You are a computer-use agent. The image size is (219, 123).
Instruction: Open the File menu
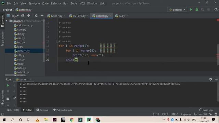(9, 3)
